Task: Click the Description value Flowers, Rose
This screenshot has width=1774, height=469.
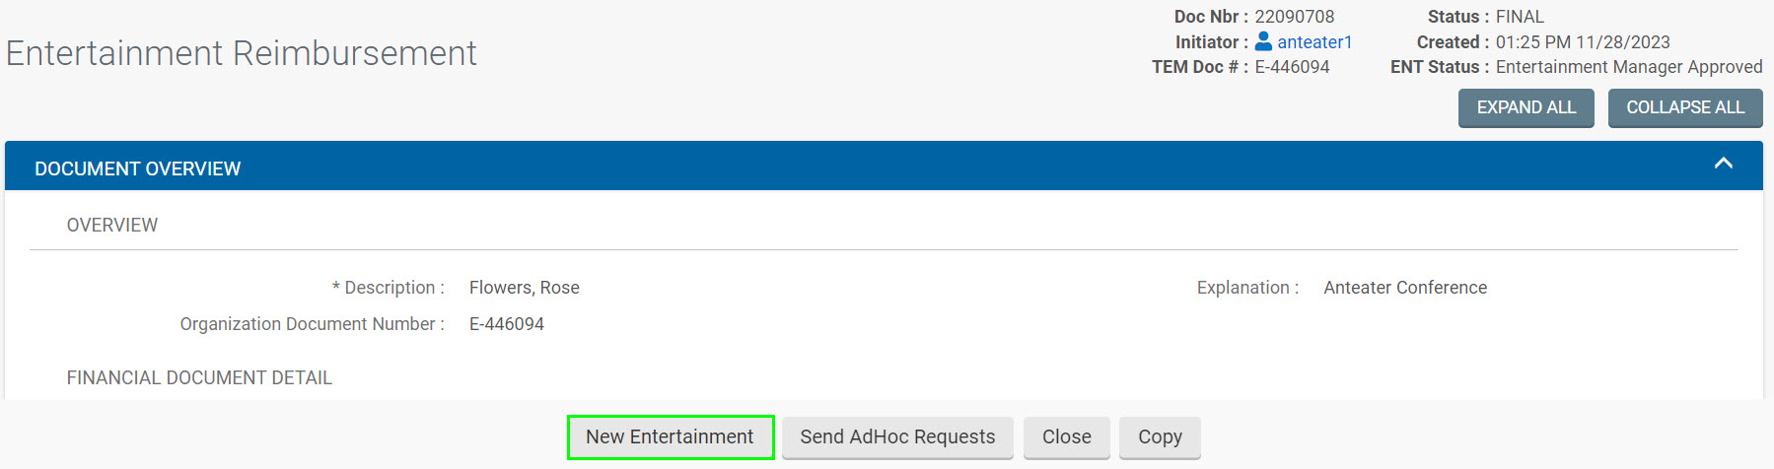Action: (525, 288)
